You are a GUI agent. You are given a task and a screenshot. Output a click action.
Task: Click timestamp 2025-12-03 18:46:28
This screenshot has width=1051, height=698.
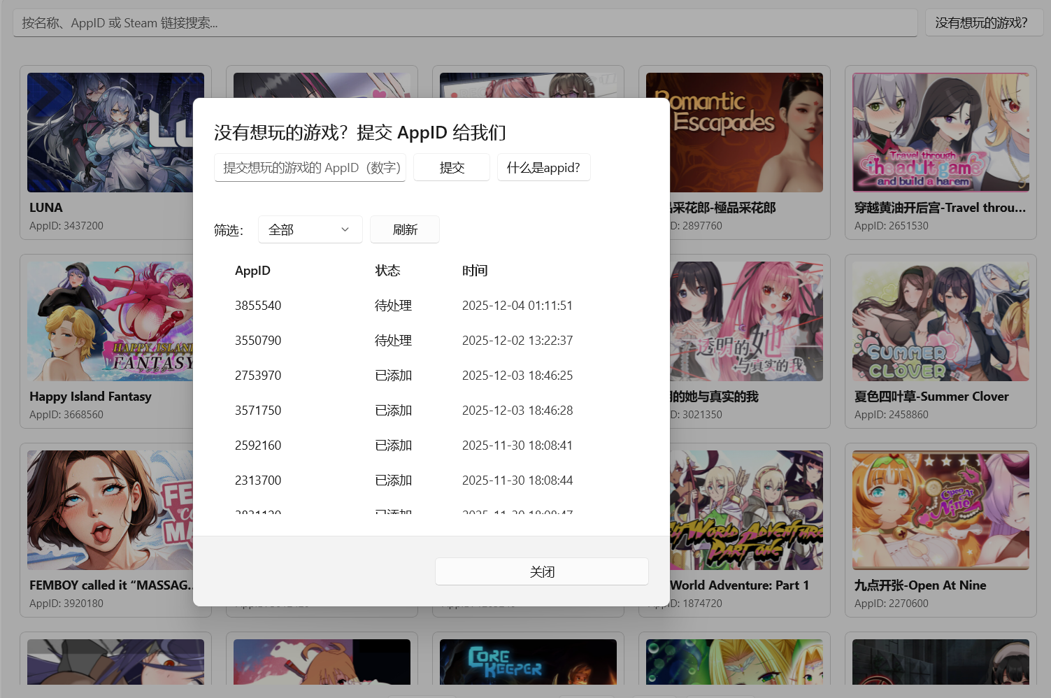click(x=517, y=411)
